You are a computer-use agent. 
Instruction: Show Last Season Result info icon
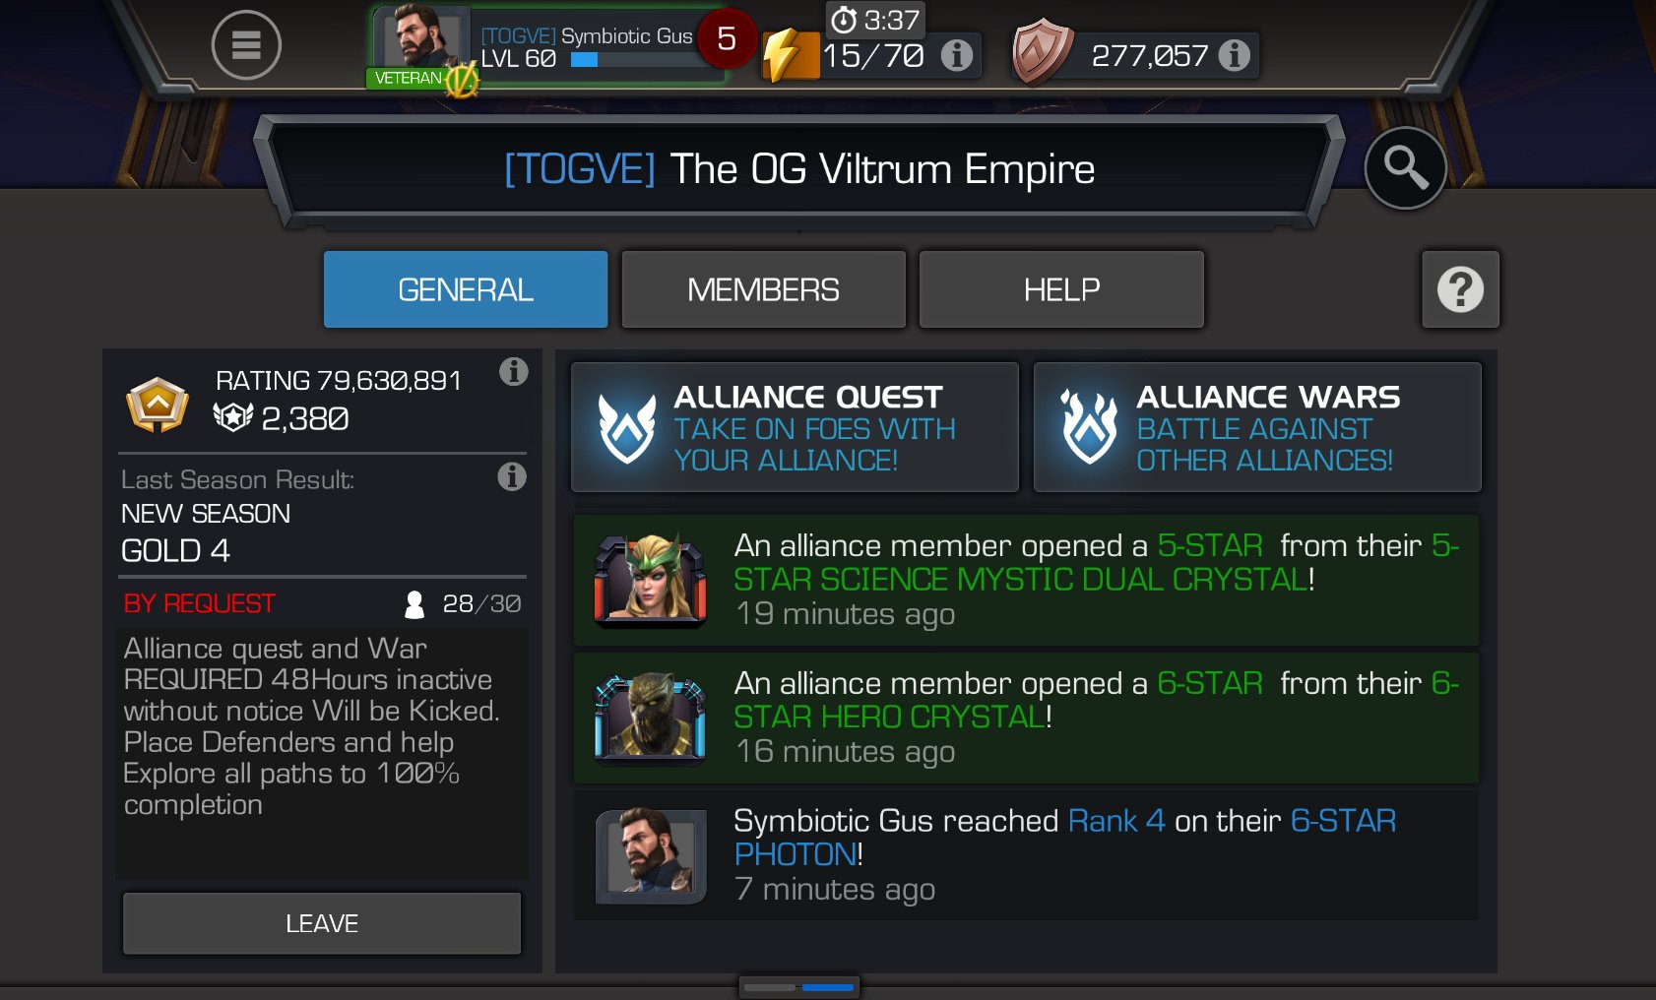tap(511, 476)
